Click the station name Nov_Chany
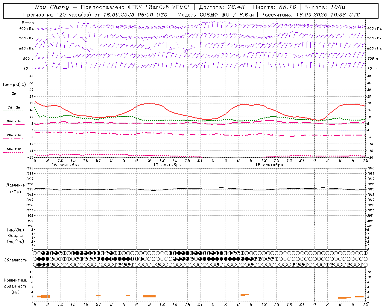The height and width of the screenshot is (307, 383). 52,7
